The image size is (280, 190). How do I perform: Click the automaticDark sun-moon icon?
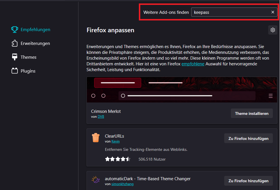96,180
